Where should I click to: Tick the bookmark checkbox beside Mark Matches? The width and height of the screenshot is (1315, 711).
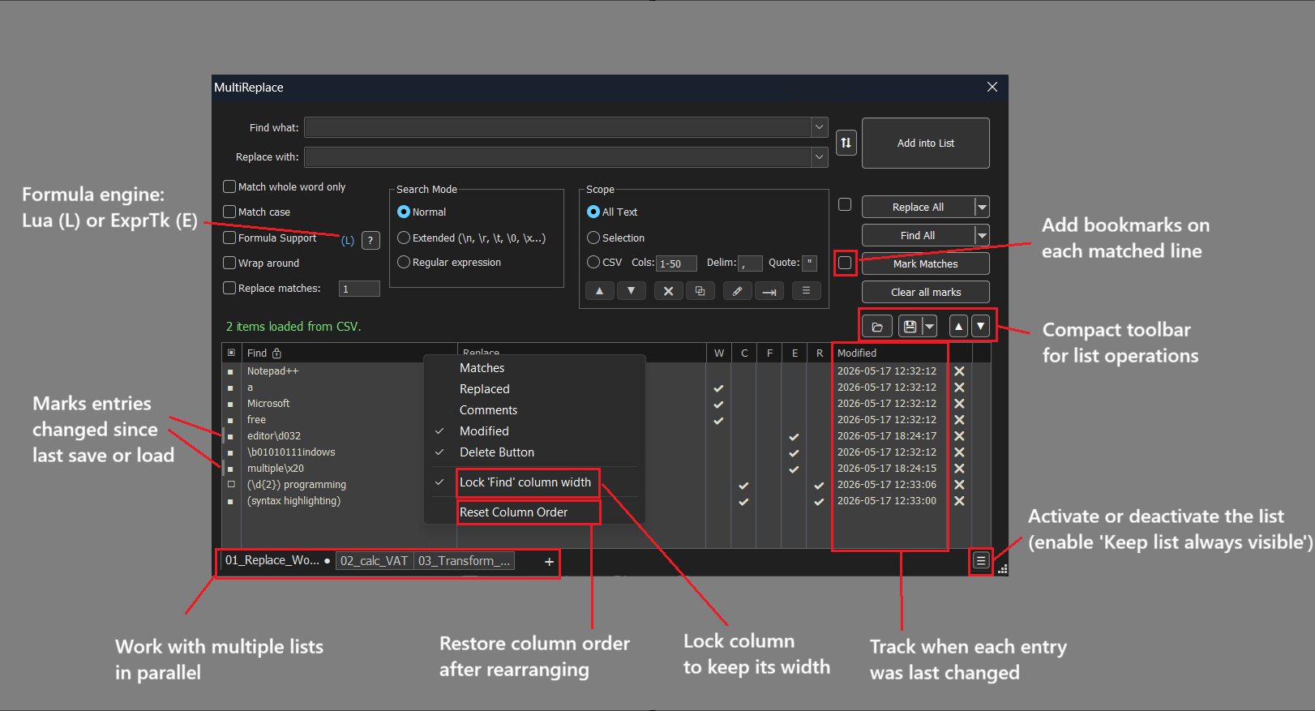[845, 263]
